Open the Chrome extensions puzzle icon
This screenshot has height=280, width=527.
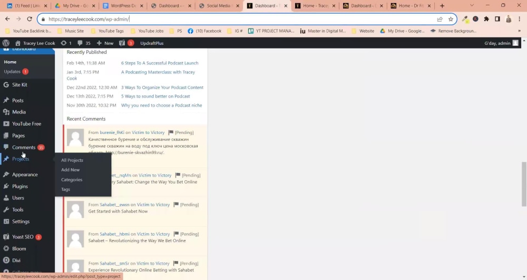(486, 19)
